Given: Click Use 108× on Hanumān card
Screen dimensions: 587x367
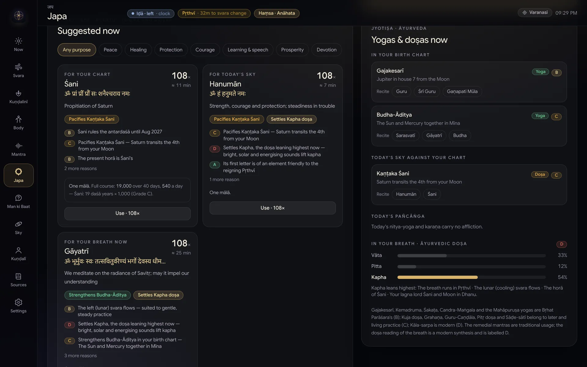Looking at the screenshot, I should coord(272,208).
